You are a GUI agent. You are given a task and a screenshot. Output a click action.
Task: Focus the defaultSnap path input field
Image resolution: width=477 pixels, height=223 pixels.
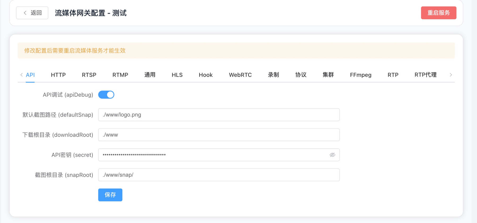pos(219,115)
